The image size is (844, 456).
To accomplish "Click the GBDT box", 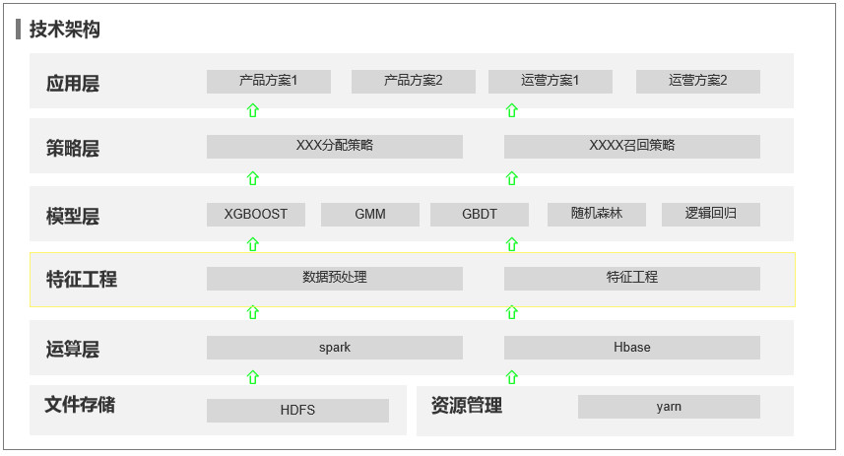I will tap(480, 214).
